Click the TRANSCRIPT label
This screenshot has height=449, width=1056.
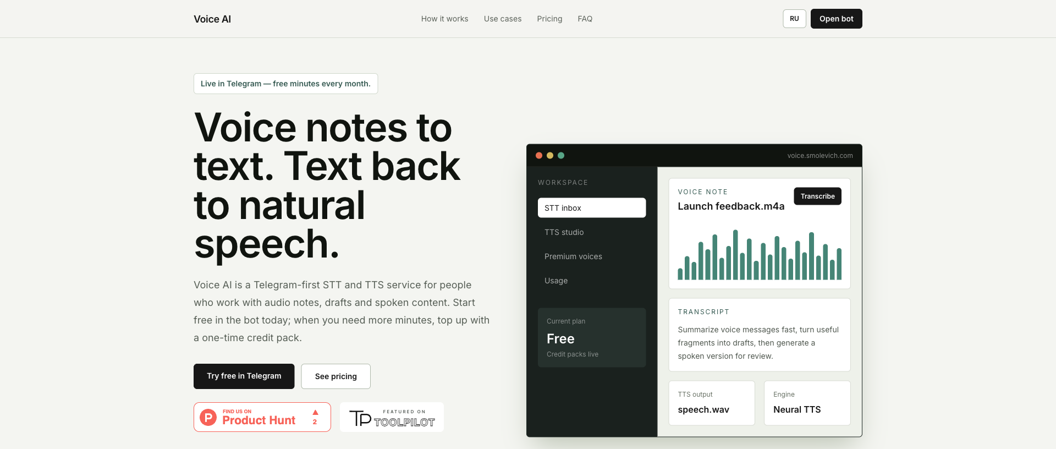coord(703,312)
